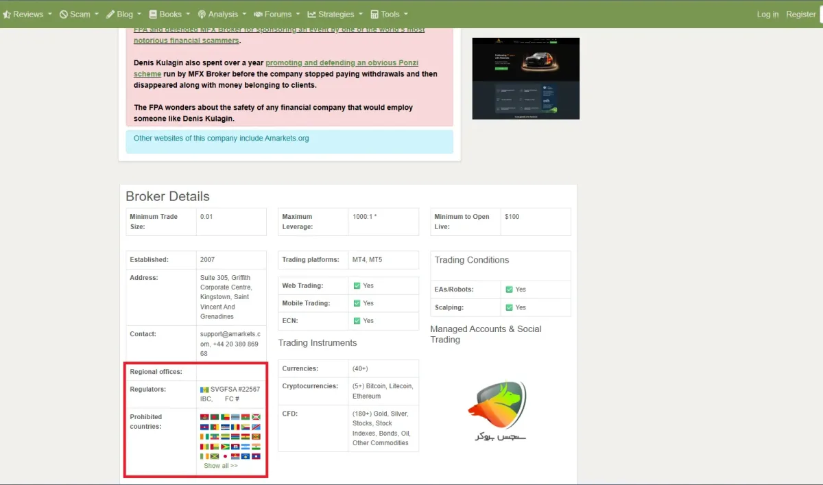Click the Tools calculator icon
This screenshot has height=485, width=823.
(x=374, y=14)
